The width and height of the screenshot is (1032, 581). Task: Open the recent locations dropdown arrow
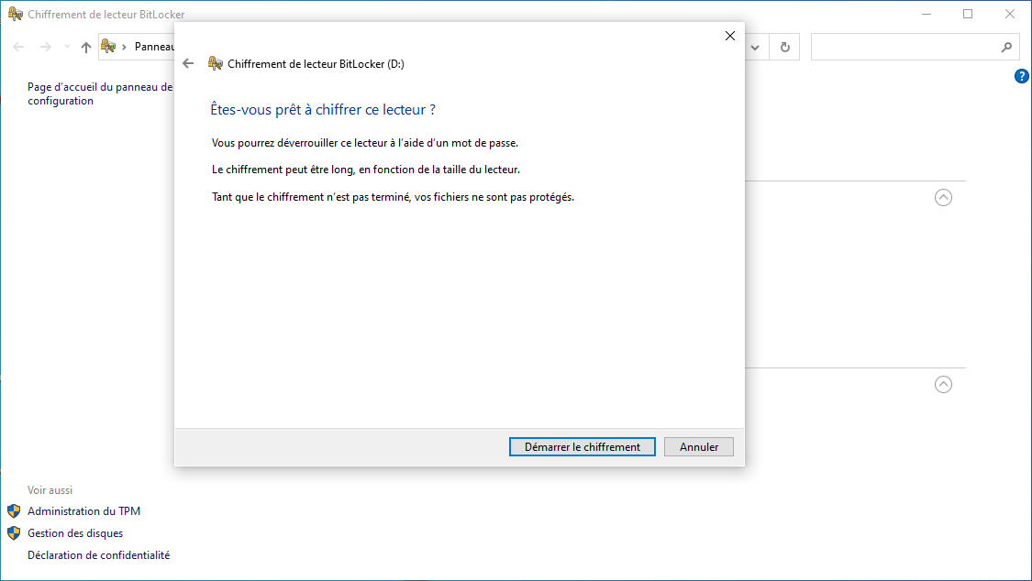67,47
